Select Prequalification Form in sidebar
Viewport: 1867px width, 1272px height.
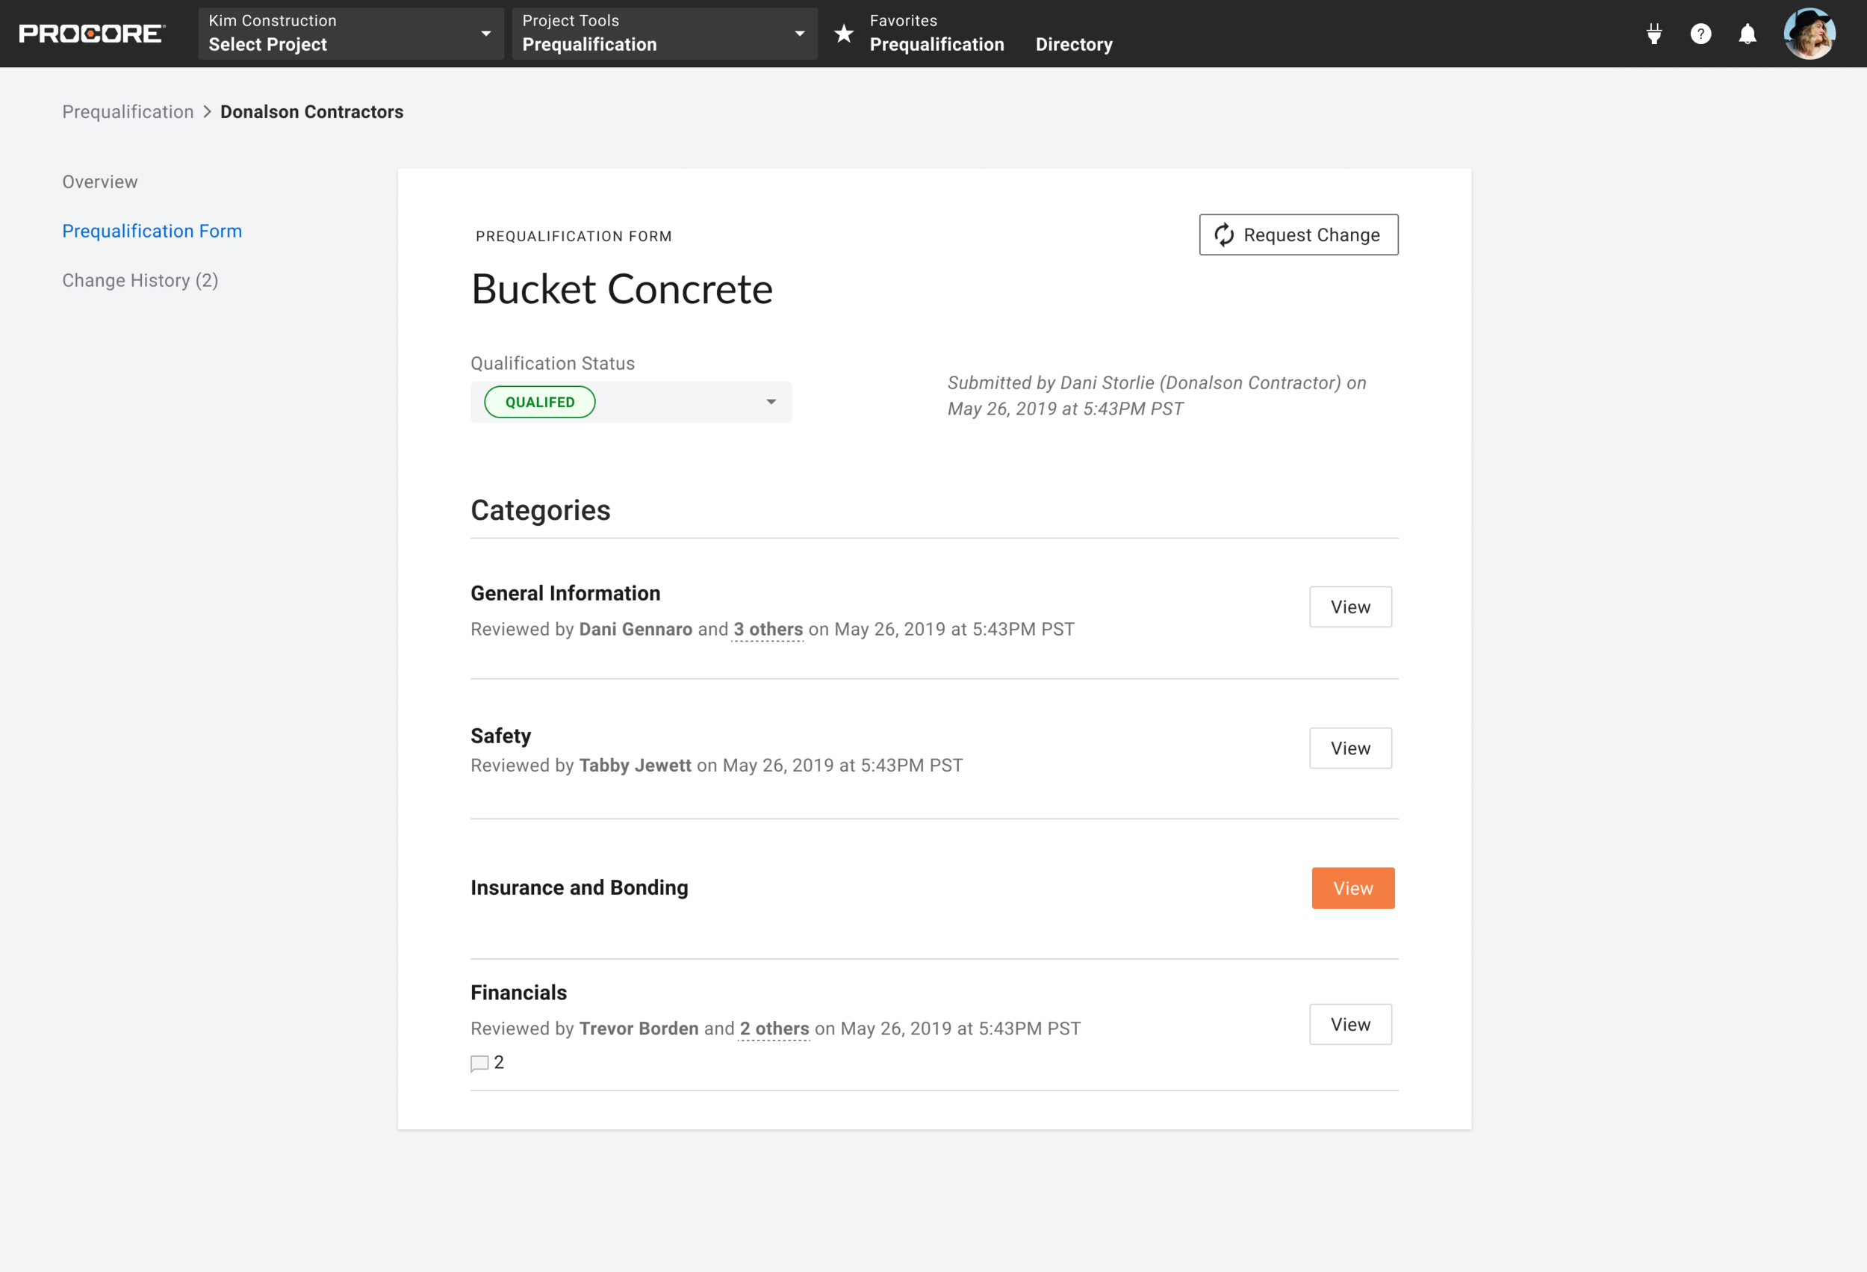[152, 232]
